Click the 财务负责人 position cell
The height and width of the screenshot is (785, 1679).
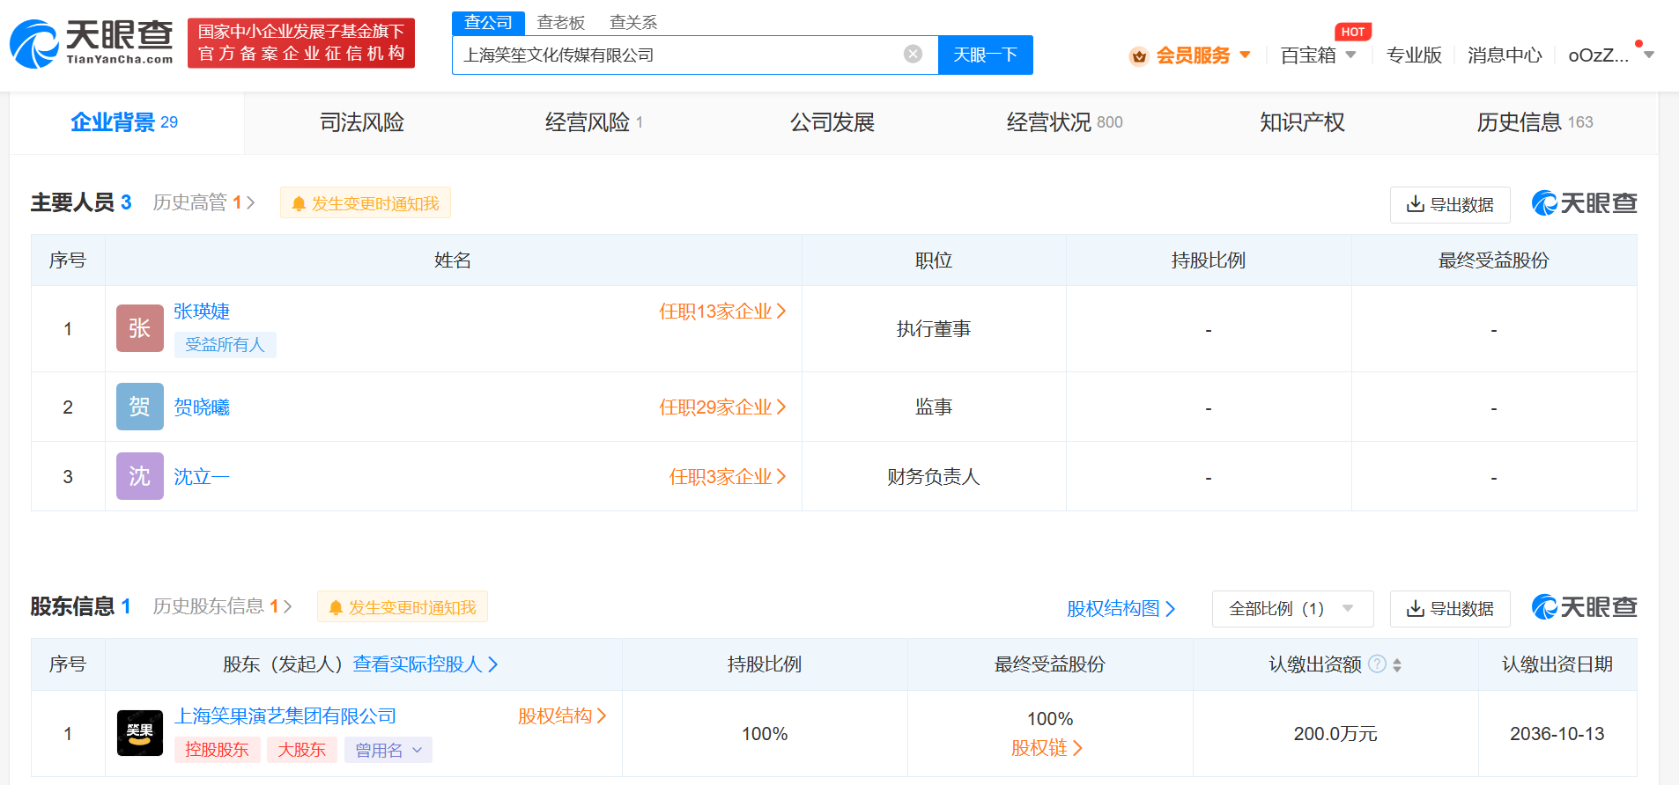pyautogui.click(x=934, y=477)
